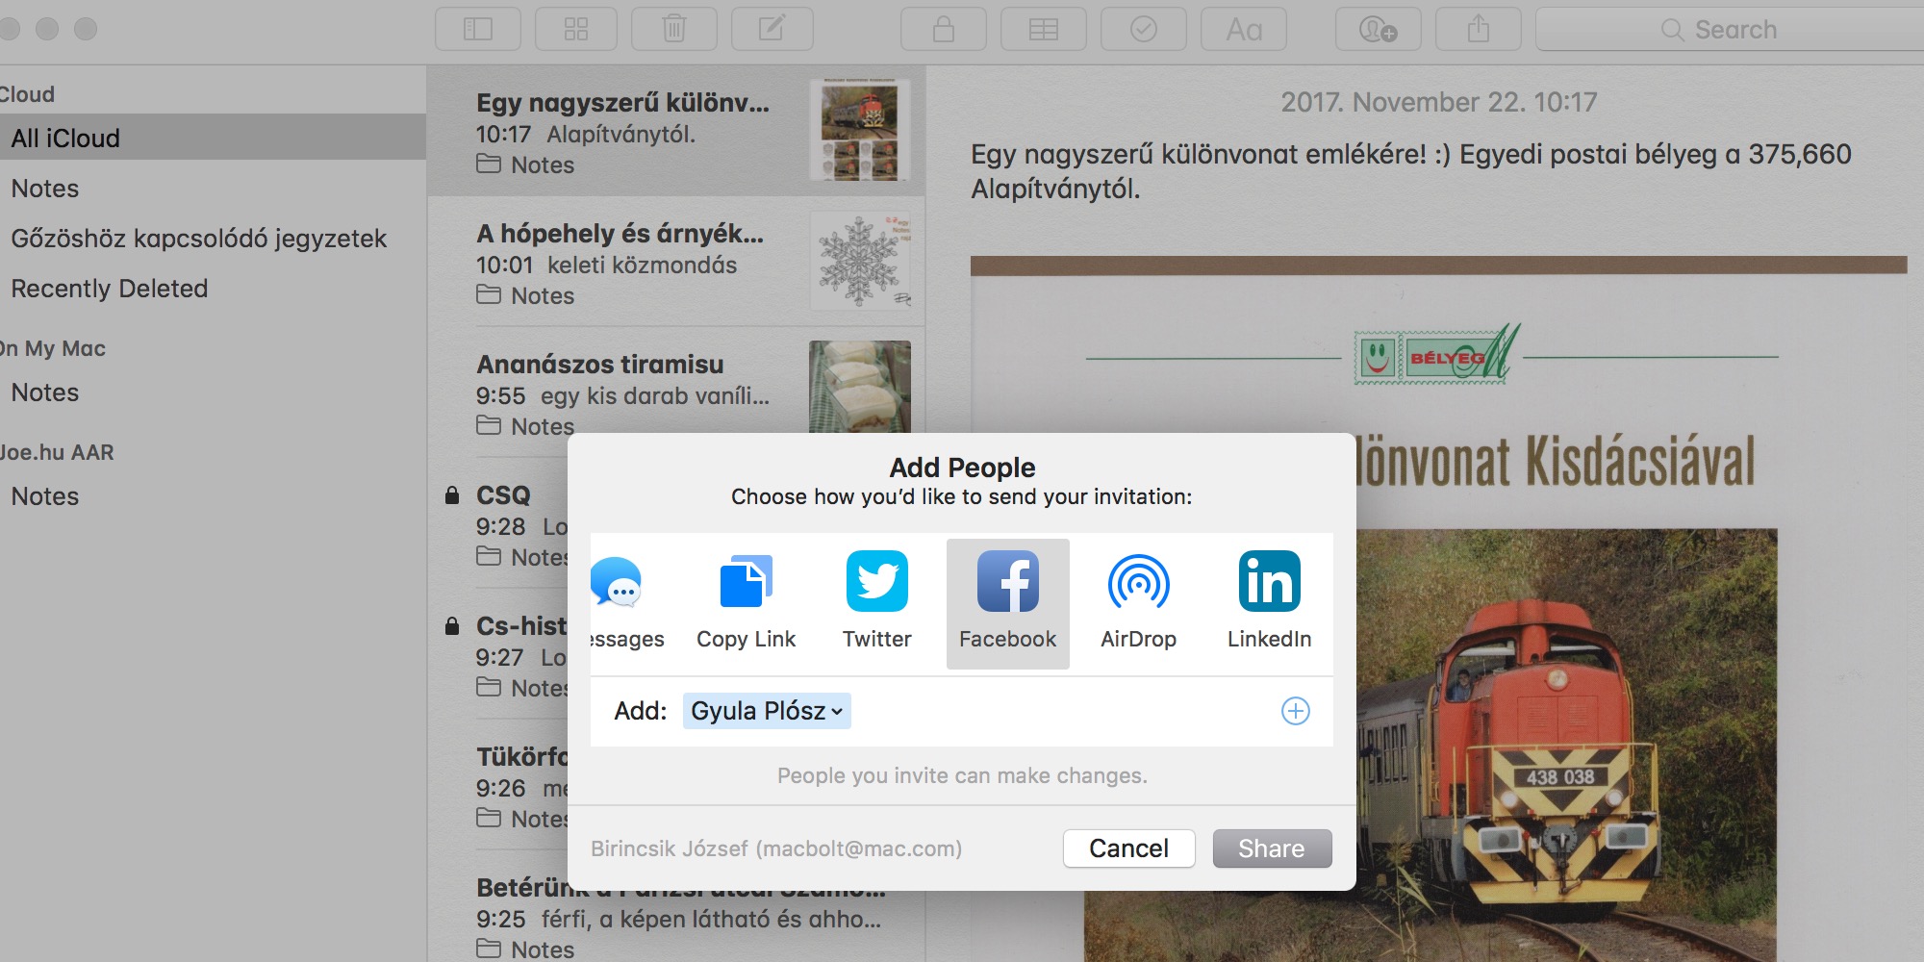Viewport: 1924px width, 962px height.
Task: Show notes in gallery attachments view
Action: (576, 29)
